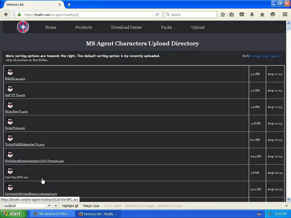Click the icon above Norbika9Entertainment Cat's Version.acs

point(10,154)
